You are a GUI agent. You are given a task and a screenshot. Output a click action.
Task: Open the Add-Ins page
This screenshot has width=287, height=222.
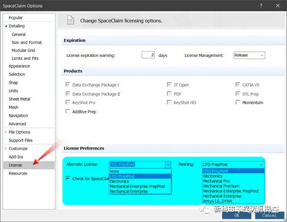tap(16, 157)
